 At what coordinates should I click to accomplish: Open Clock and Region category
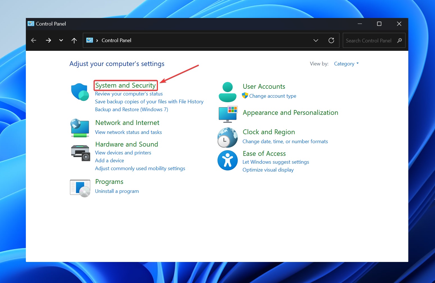click(x=269, y=132)
